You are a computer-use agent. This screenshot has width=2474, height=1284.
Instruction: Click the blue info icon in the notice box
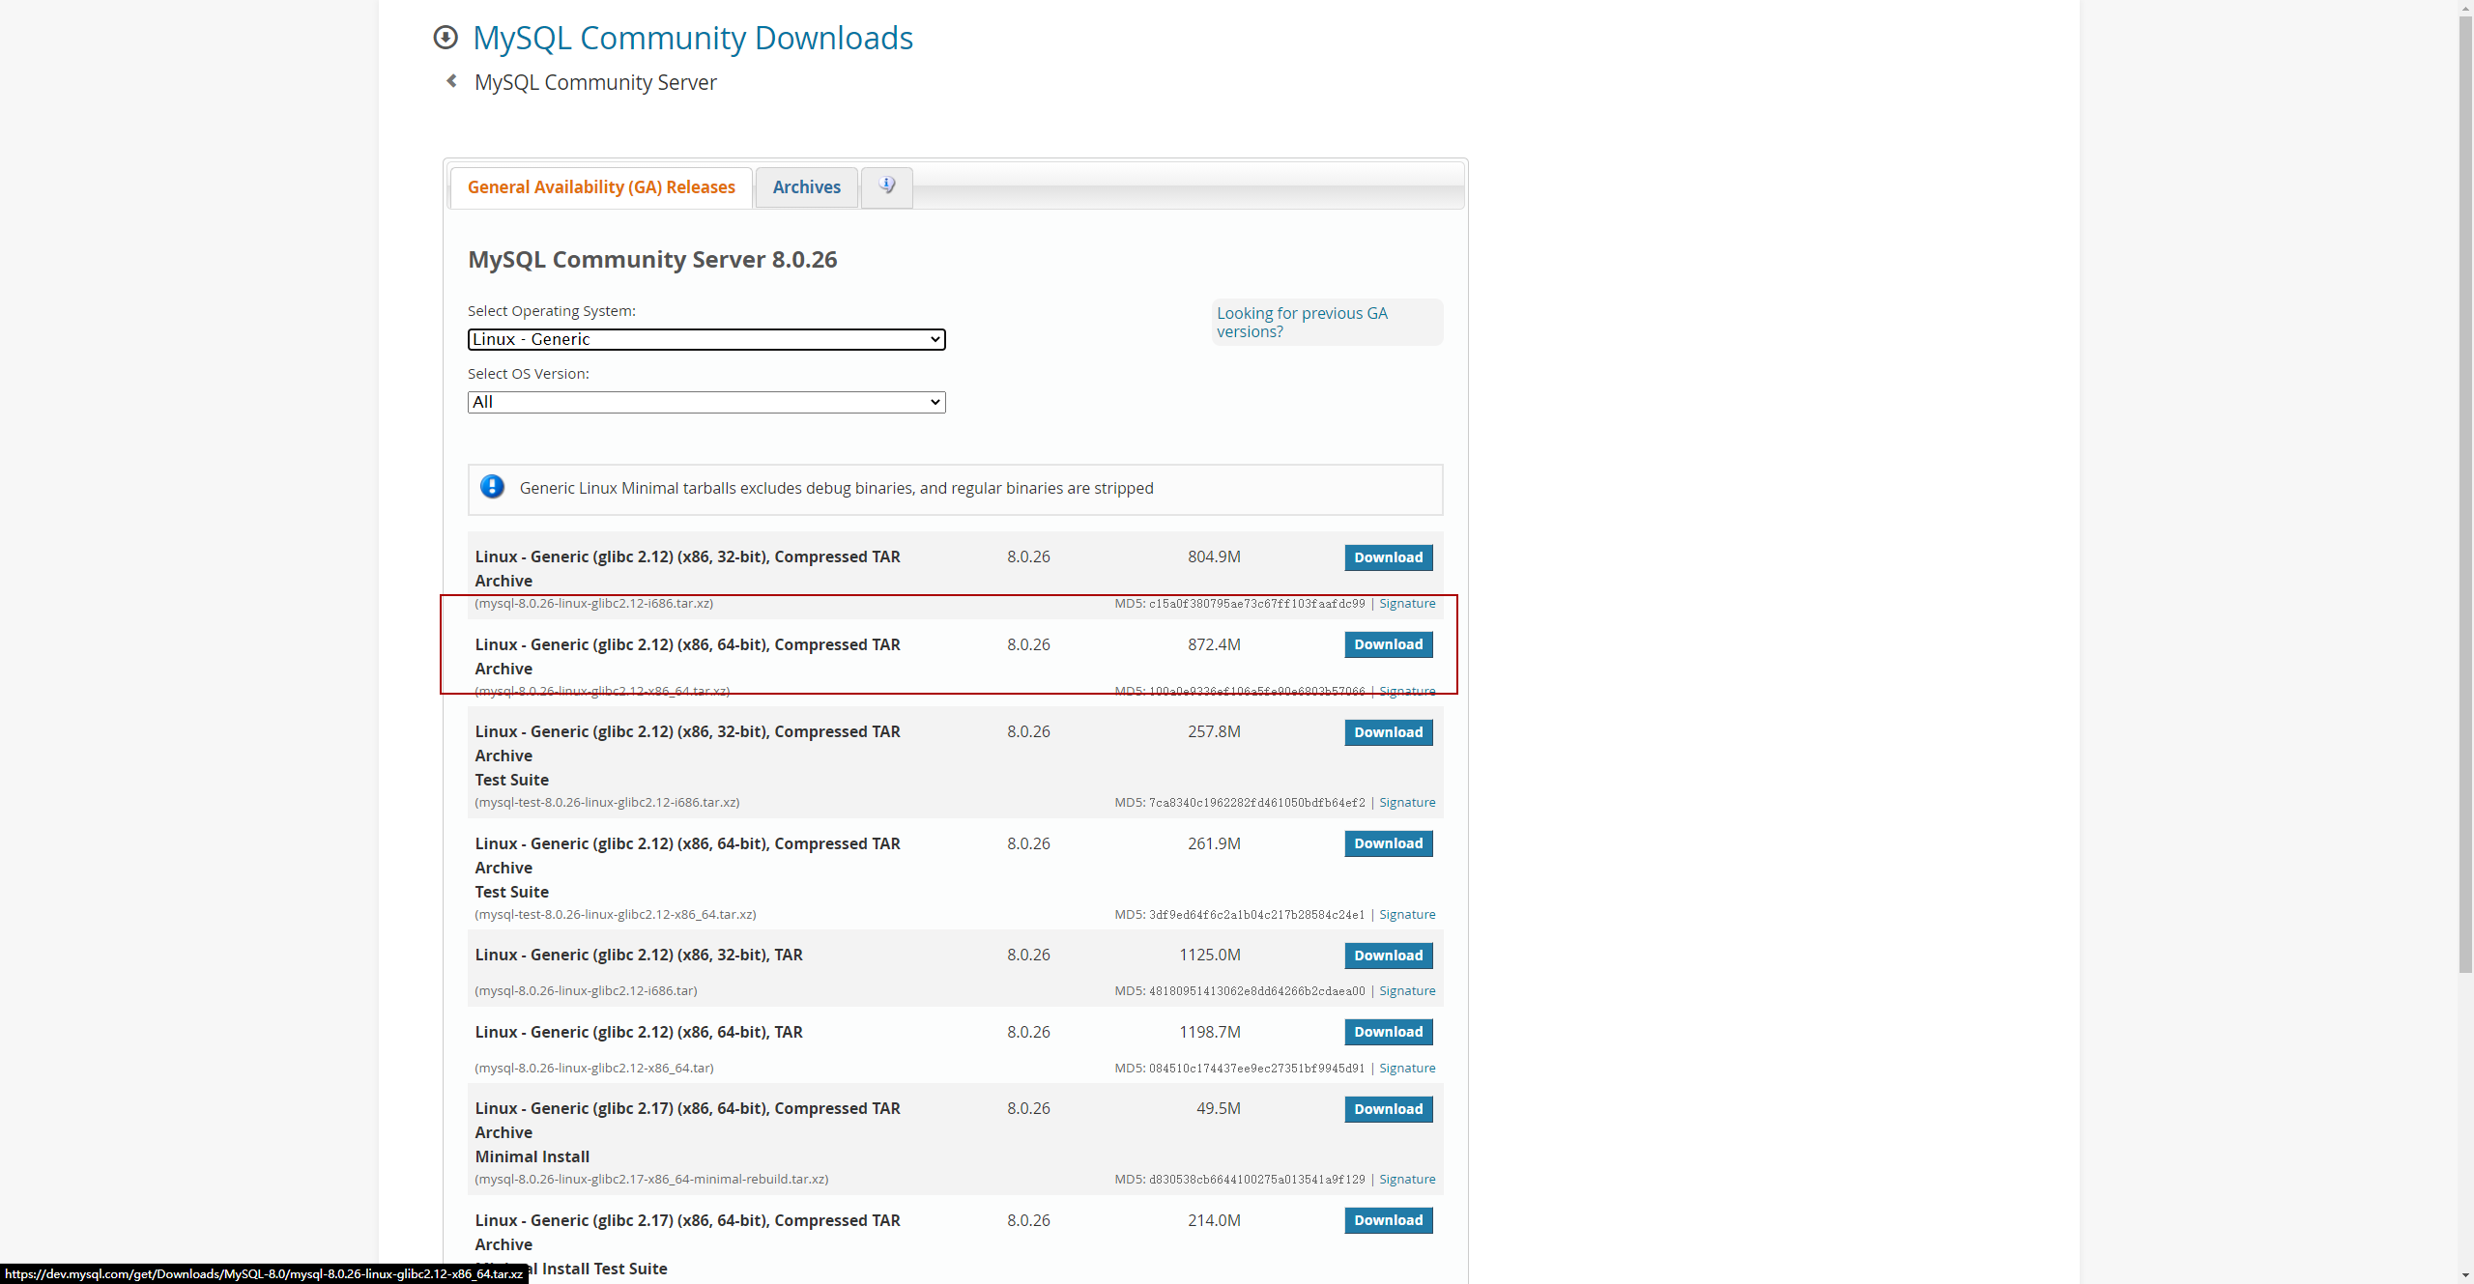492,487
